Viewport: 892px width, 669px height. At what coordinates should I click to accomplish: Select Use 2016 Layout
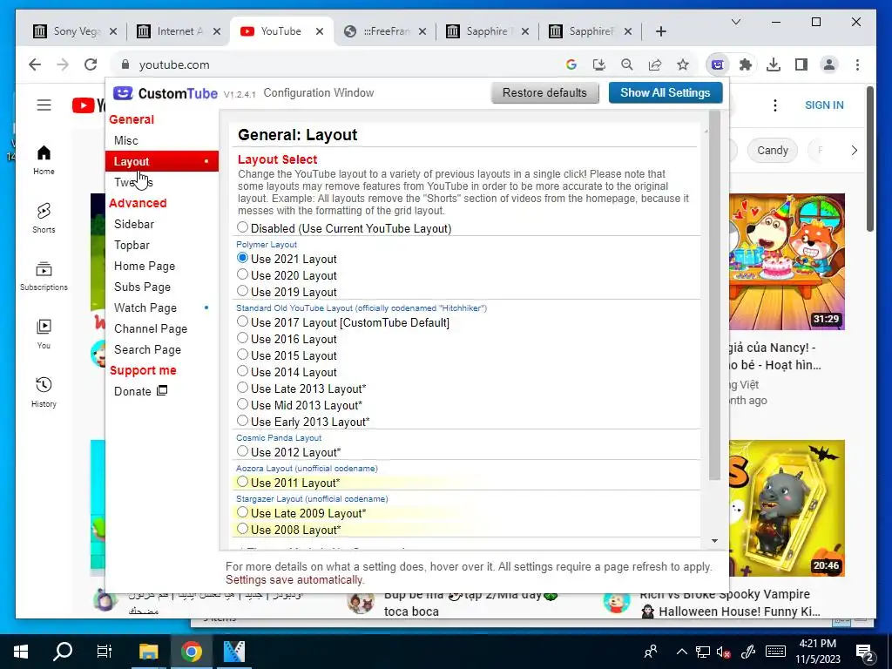click(242, 338)
